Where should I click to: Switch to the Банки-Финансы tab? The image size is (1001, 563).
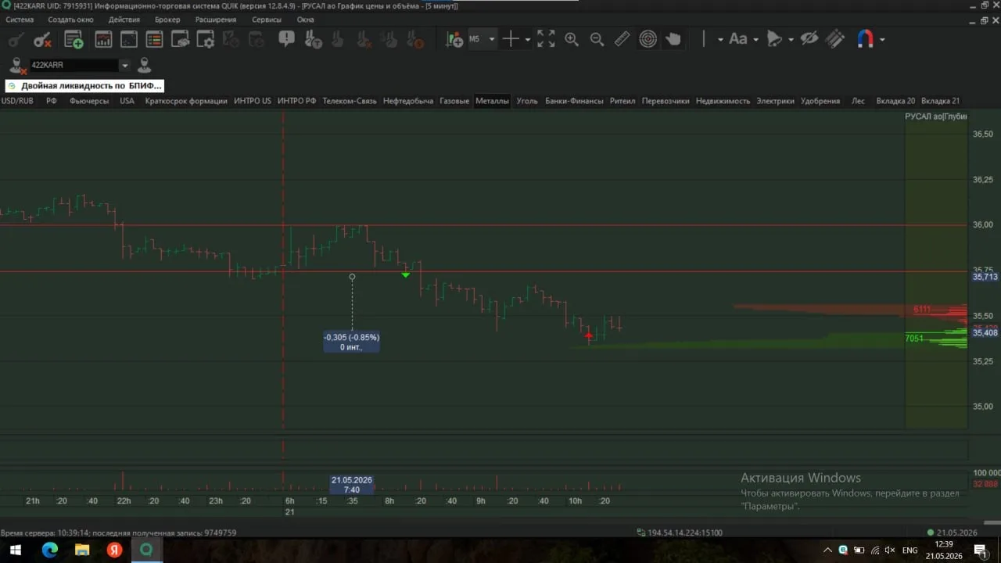pyautogui.click(x=574, y=101)
